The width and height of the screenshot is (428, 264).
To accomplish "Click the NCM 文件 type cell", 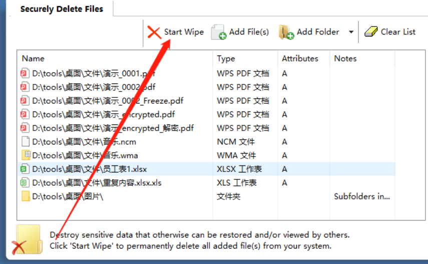I will pos(236,141).
